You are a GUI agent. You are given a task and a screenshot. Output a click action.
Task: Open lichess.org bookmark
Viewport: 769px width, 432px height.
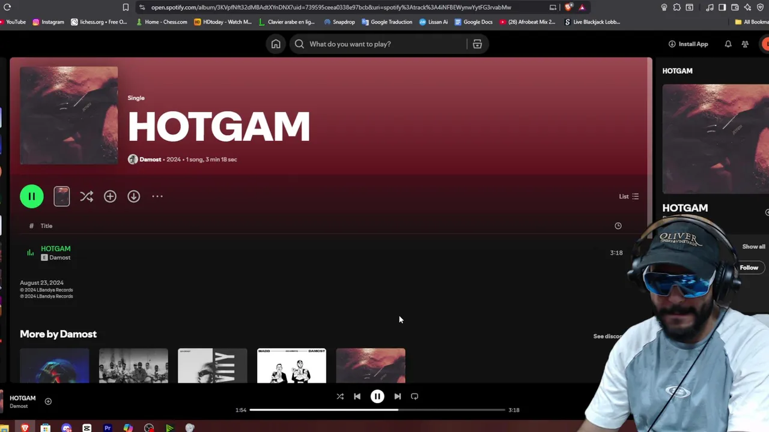coord(99,22)
